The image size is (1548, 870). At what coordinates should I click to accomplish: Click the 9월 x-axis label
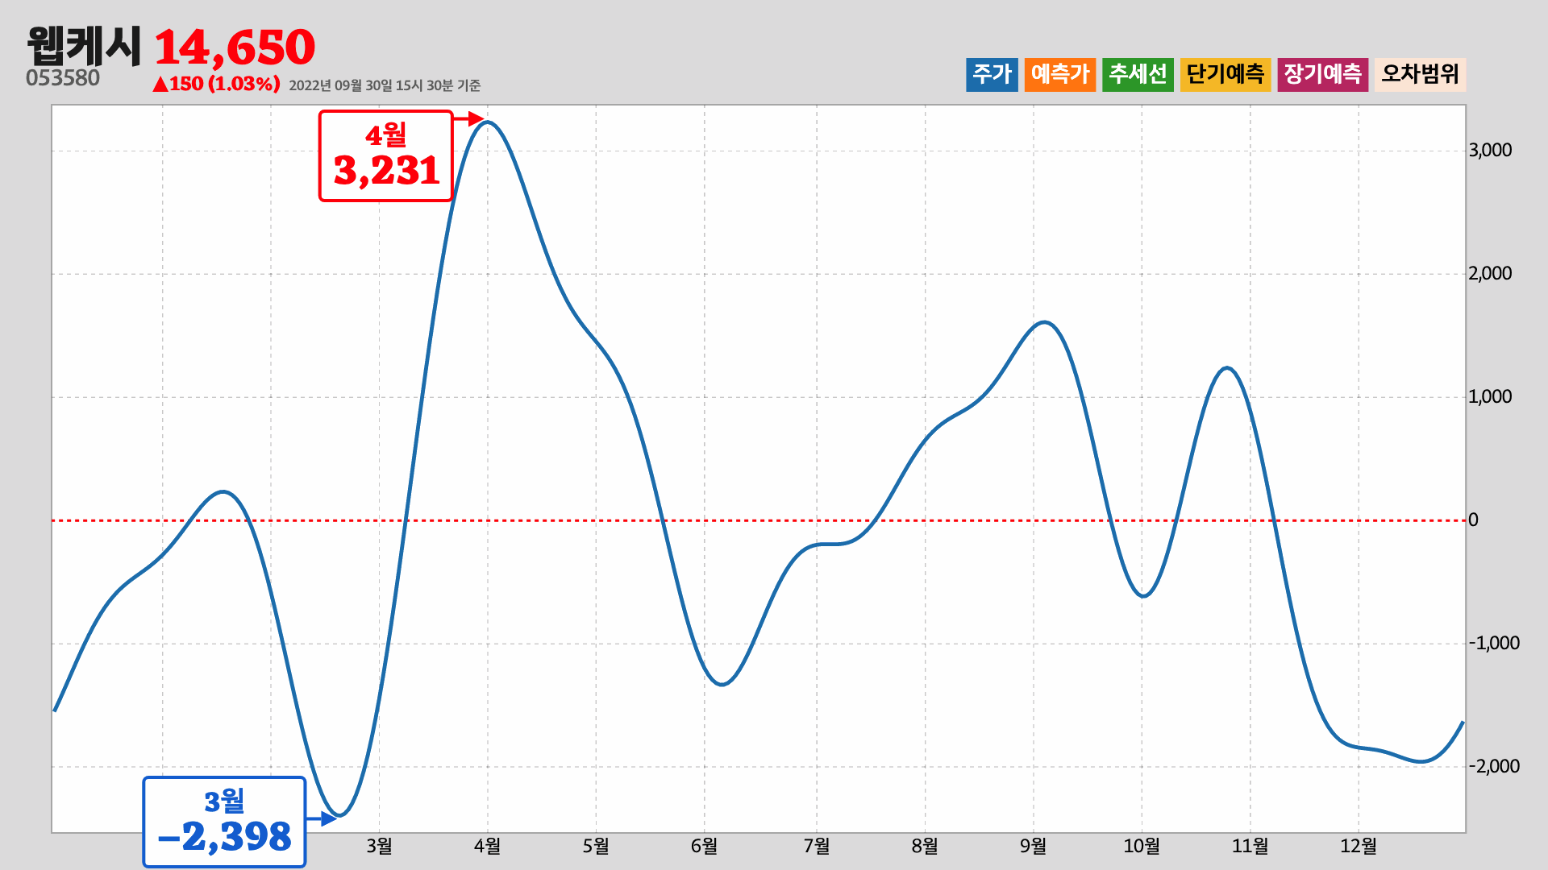click(1033, 846)
